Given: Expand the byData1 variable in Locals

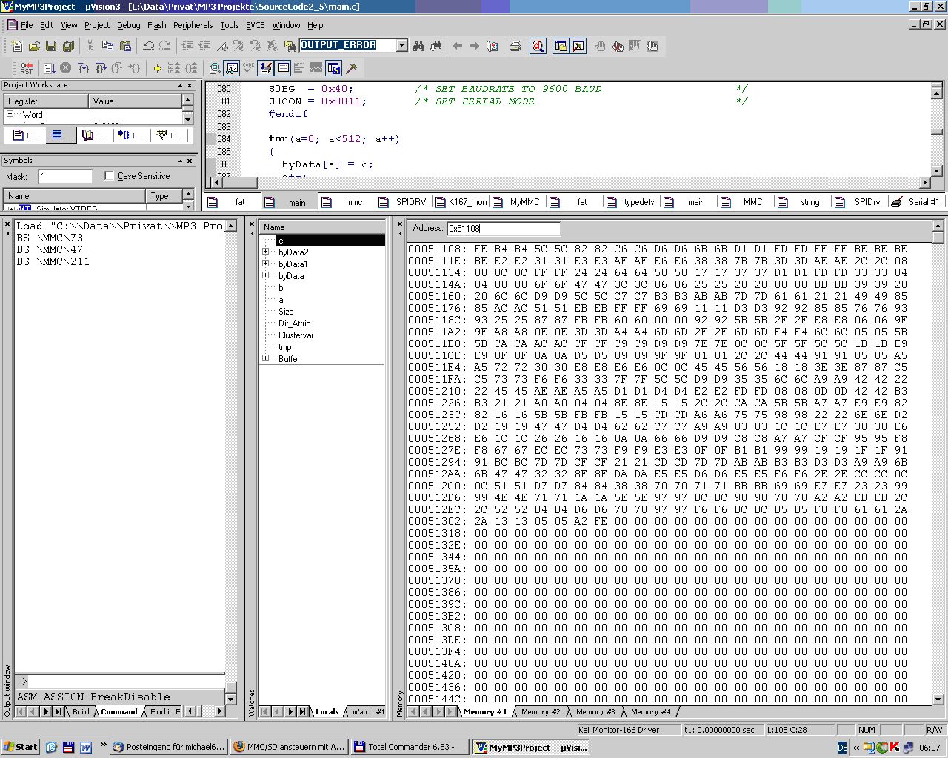Looking at the screenshot, I should click(266, 264).
